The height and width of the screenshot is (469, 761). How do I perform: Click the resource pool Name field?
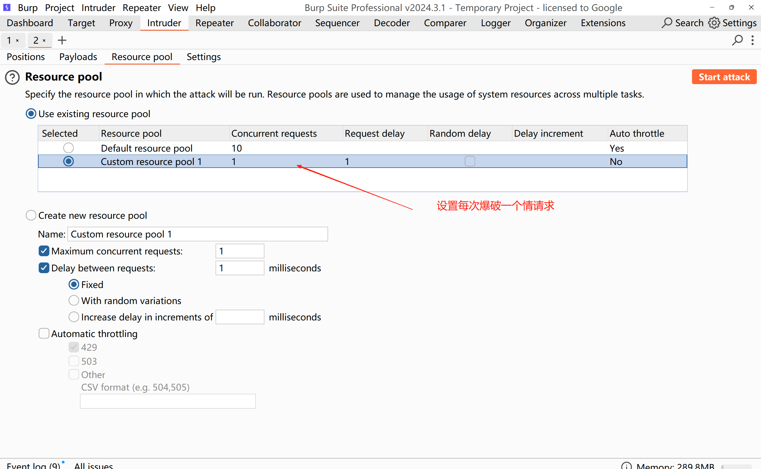tap(197, 234)
